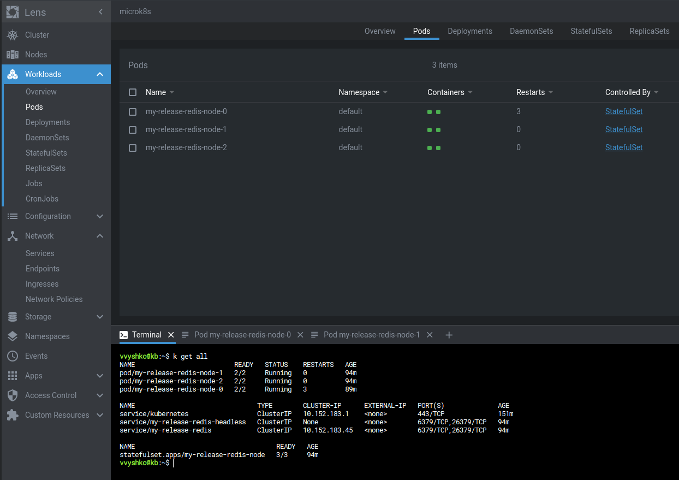Open Ingresses under Network
The height and width of the screenshot is (480, 679).
[42, 284]
